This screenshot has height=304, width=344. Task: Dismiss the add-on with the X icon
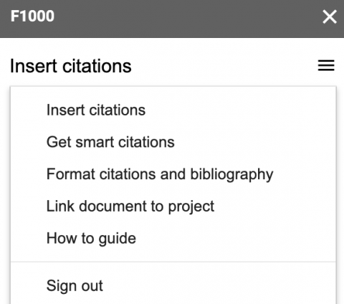tap(330, 16)
